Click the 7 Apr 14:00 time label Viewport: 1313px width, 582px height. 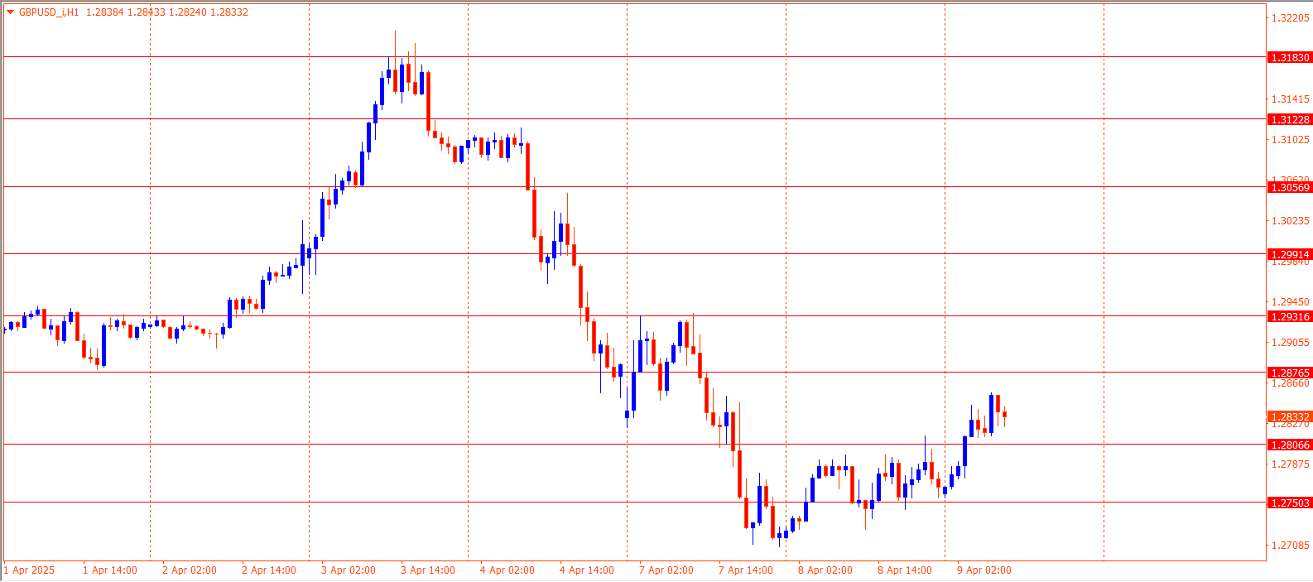coord(746,570)
